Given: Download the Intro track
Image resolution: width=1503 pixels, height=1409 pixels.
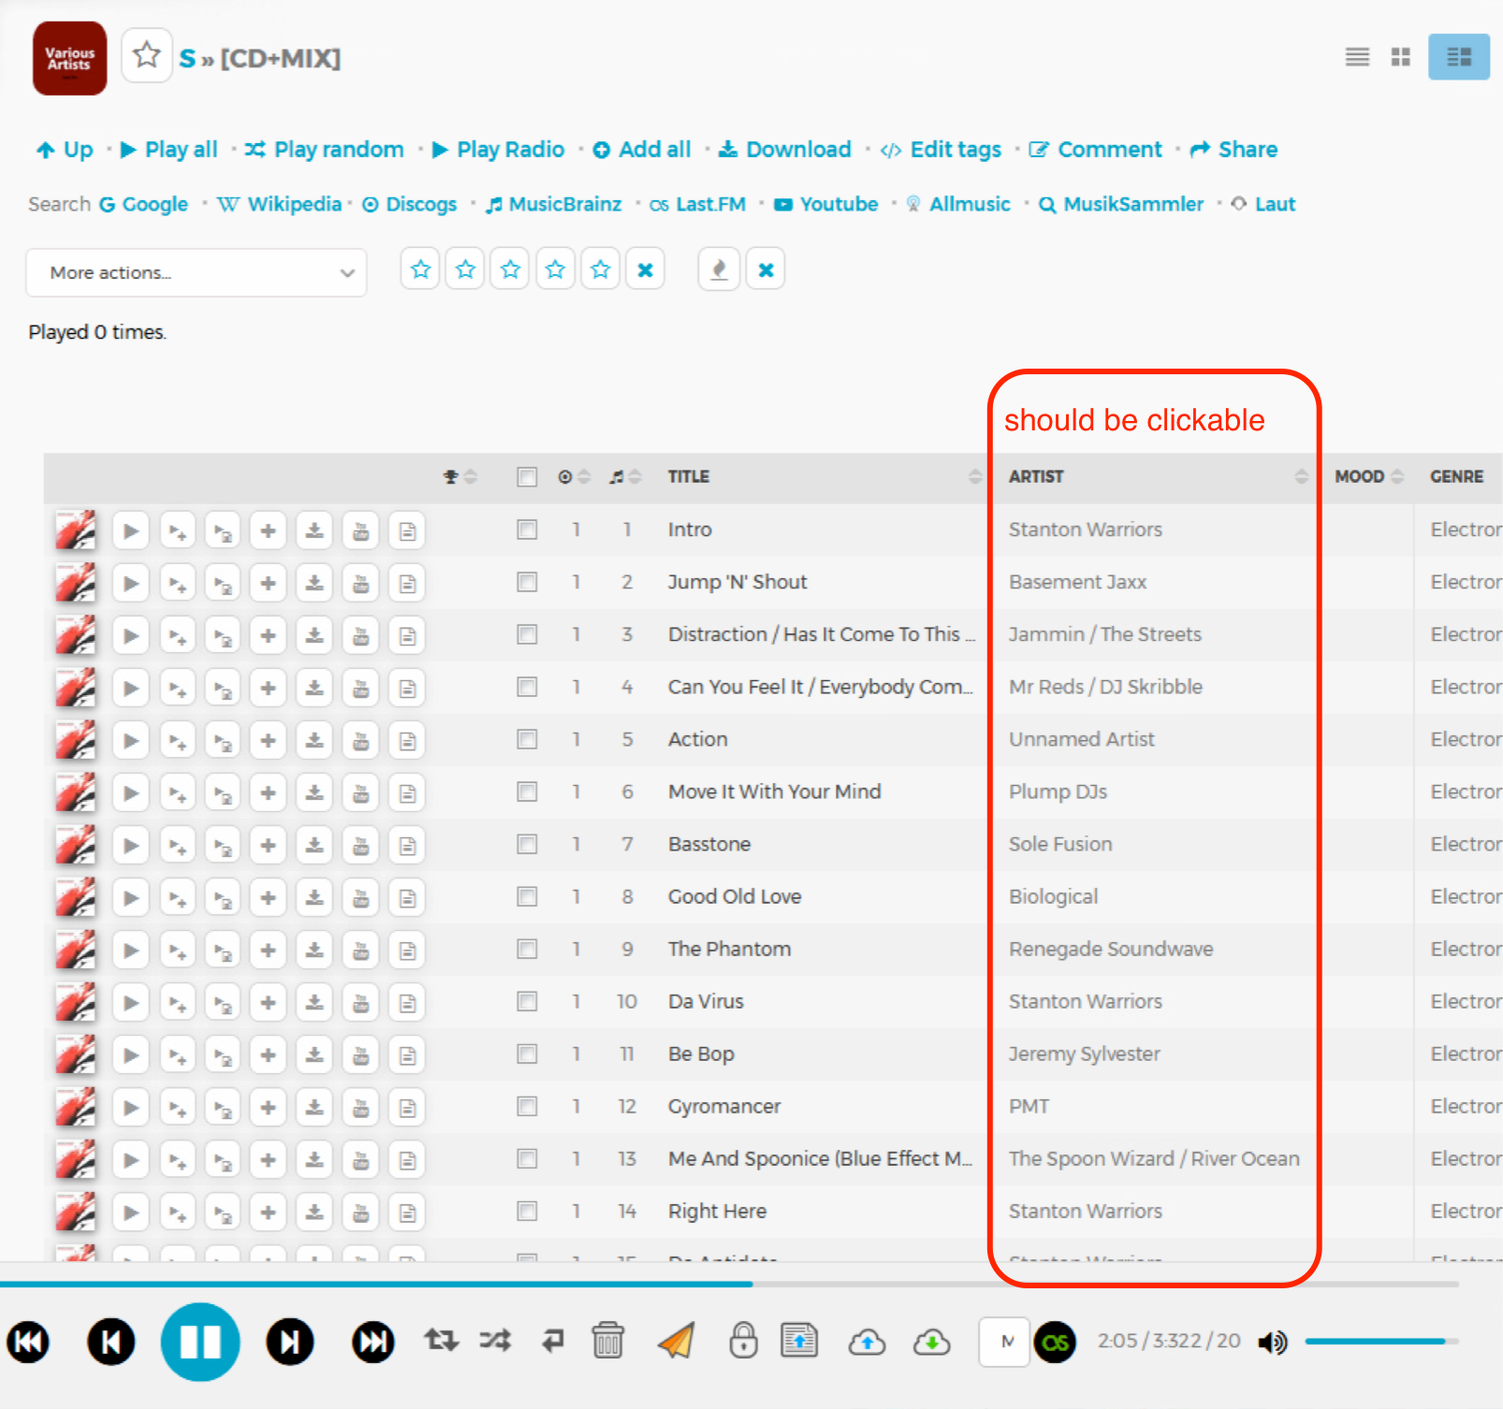Looking at the screenshot, I should [314, 530].
